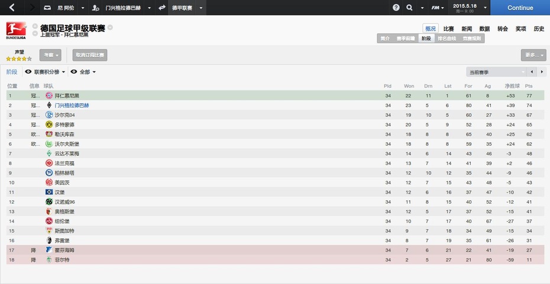Go to previous season arrow

click(532, 72)
